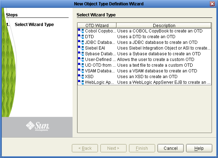Select the VSAM Databa... wizard name
This screenshot has width=218, height=158.
pyautogui.click(x=100, y=71)
